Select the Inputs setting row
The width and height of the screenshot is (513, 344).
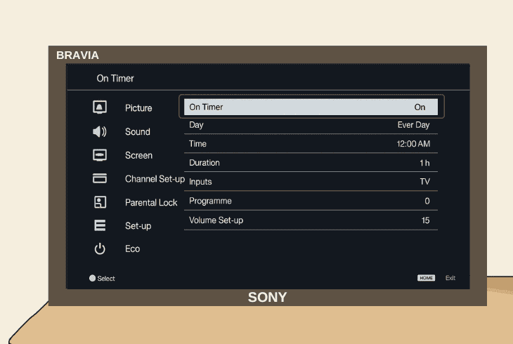coord(311,182)
